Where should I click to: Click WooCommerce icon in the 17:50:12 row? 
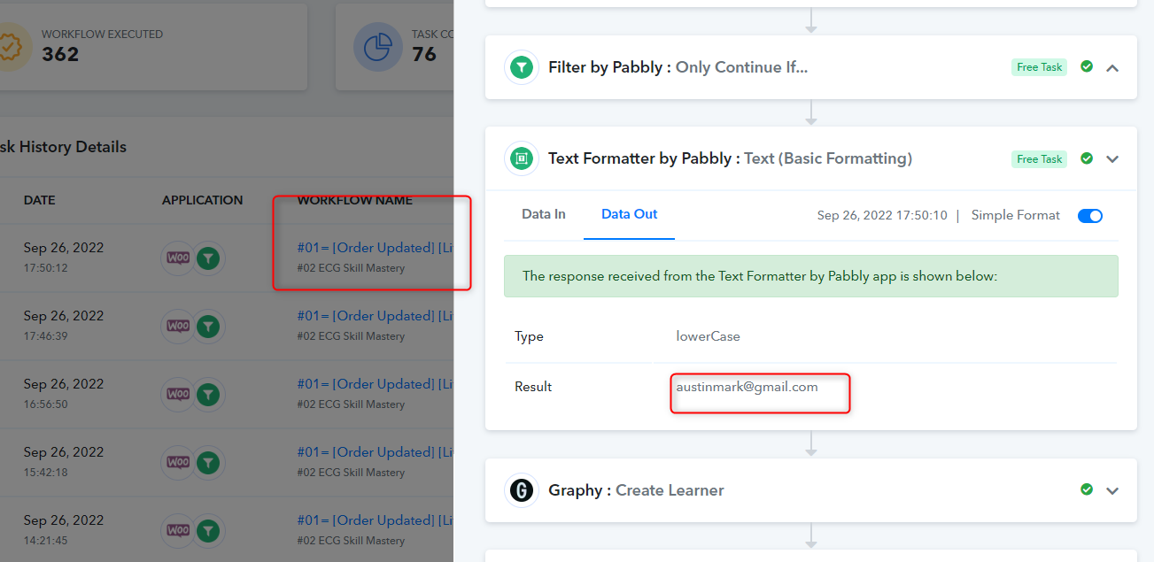click(178, 258)
